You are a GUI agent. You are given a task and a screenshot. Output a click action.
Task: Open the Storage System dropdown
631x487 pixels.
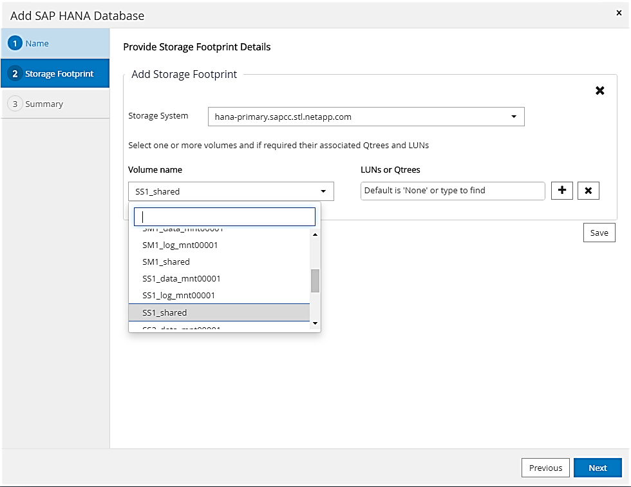tap(366, 117)
